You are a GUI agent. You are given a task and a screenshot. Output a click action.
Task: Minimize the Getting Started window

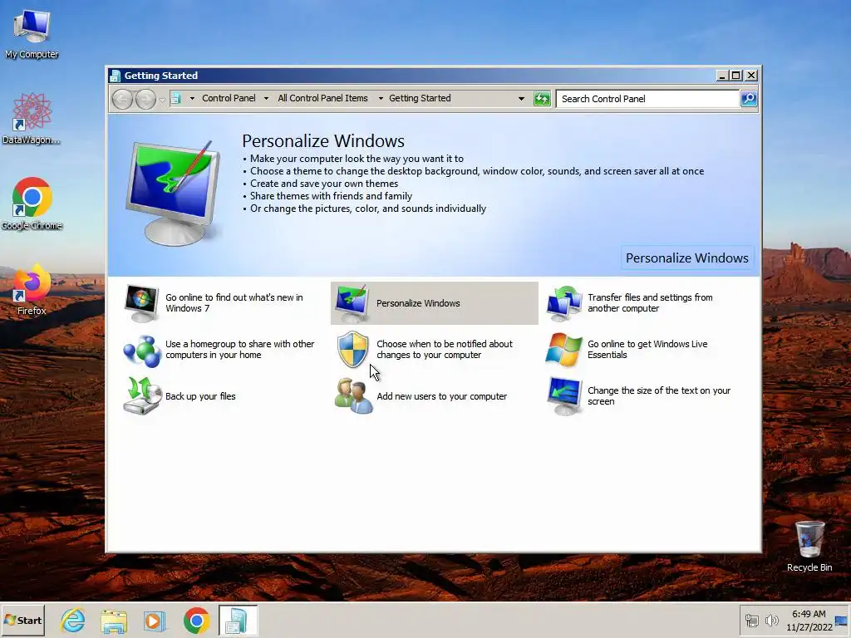point(721,76)
